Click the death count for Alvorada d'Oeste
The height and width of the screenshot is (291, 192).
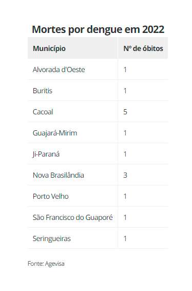(x=125, y=70)
